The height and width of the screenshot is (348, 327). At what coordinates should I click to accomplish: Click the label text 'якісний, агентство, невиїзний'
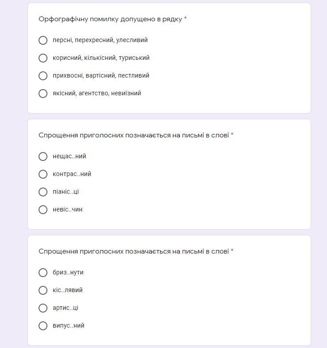coord(97,94)
